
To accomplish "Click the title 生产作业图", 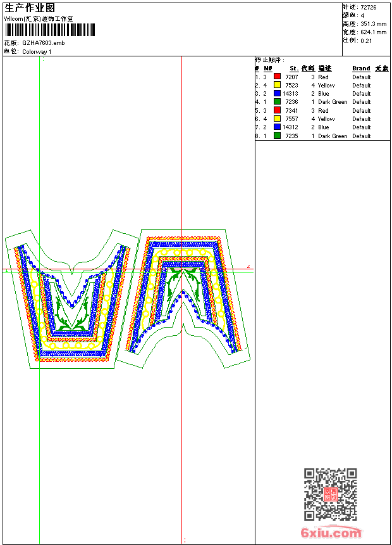I will coord(30,8).
